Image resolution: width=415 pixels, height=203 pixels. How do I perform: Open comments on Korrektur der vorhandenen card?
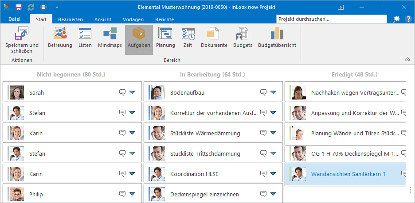(263, 112)
